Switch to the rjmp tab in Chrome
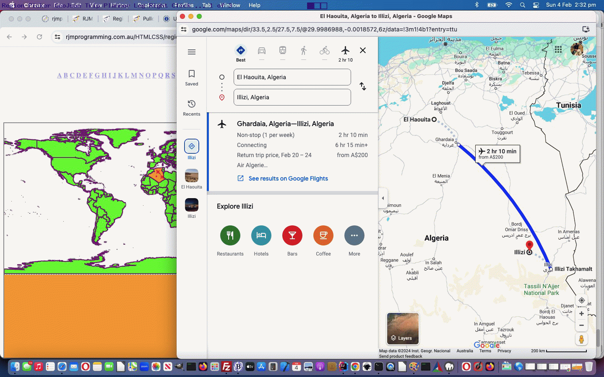 [x=53, y=19]
